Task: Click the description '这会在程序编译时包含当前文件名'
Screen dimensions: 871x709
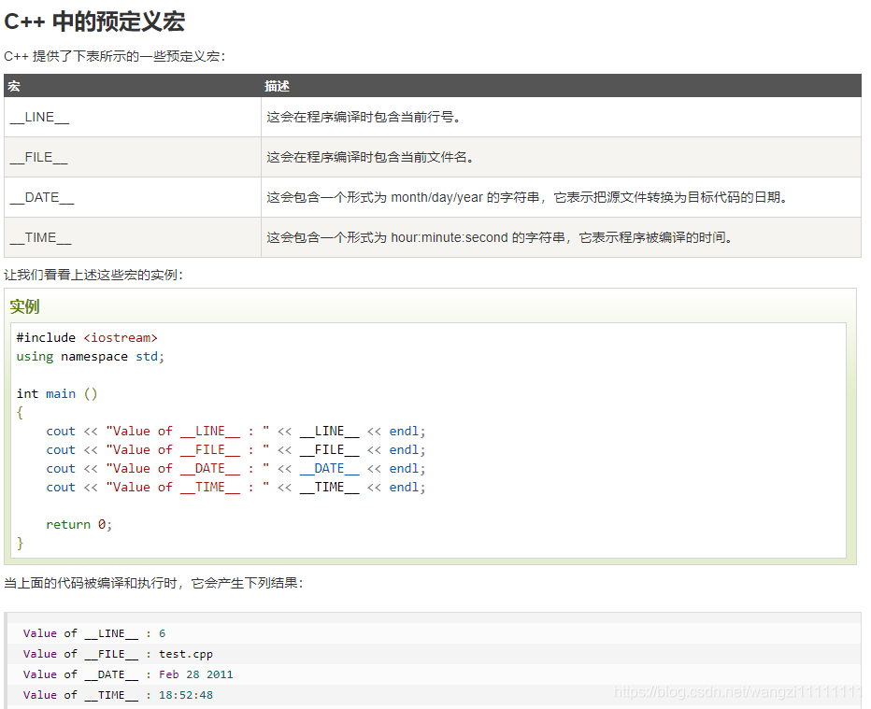Action: 370,157
